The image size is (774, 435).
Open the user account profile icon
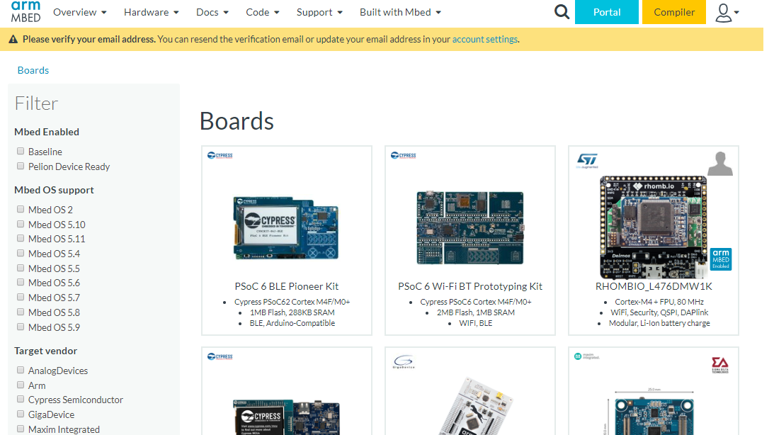(x=726, y=13)
